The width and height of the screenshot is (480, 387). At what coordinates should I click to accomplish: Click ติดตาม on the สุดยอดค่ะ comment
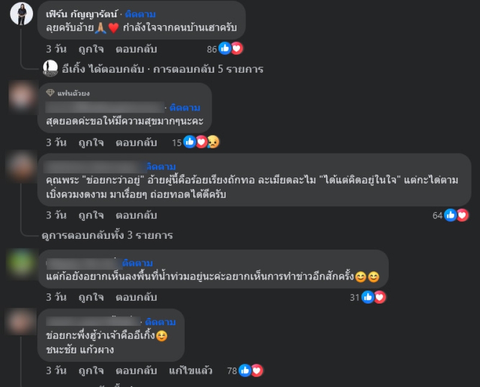[185, 108]
